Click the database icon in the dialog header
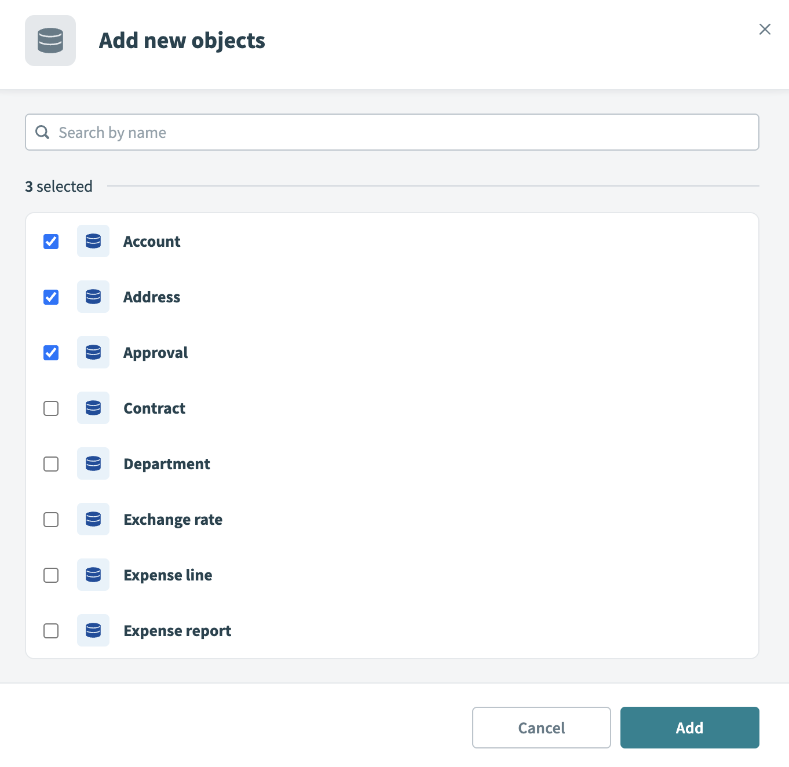Viewport: 789px width, 767px height. [x=50, y=40]
